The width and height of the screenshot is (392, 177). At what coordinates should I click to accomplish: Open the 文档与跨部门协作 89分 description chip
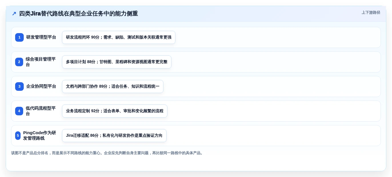coord(113,87)
